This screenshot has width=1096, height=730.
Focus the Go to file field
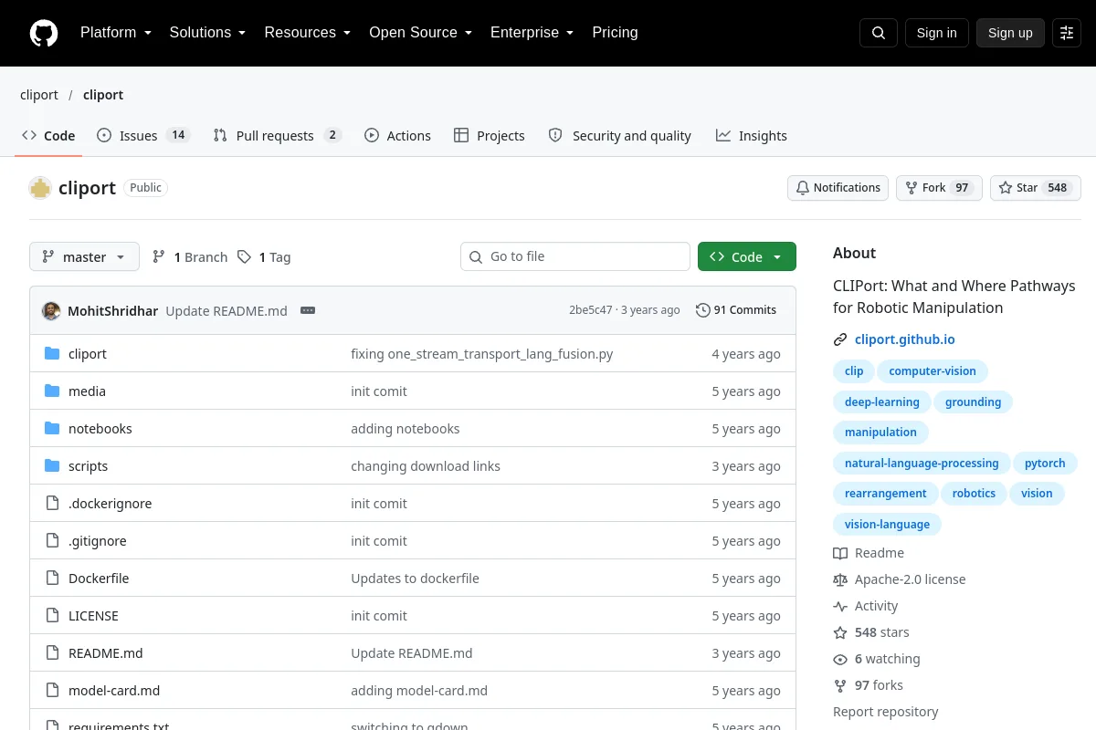click(574, 256)
